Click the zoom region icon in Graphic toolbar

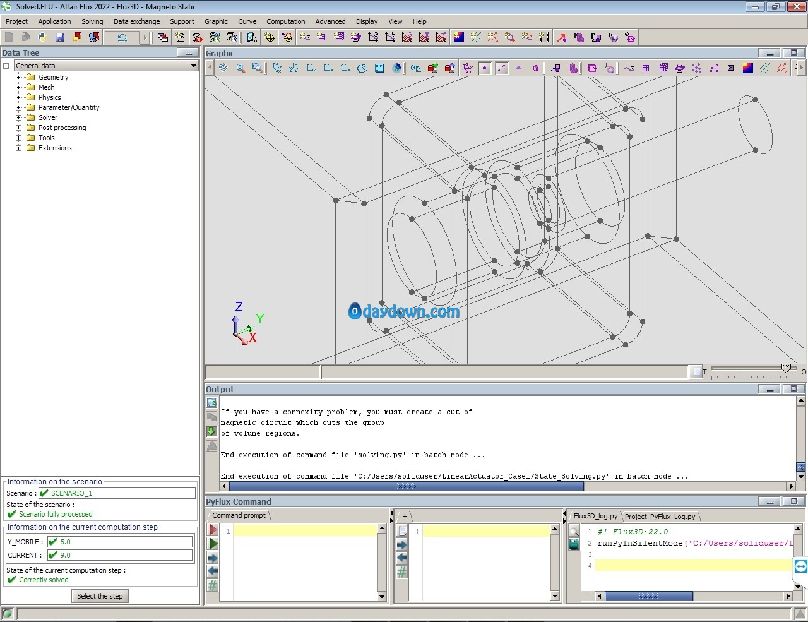[x=257, y=68]
